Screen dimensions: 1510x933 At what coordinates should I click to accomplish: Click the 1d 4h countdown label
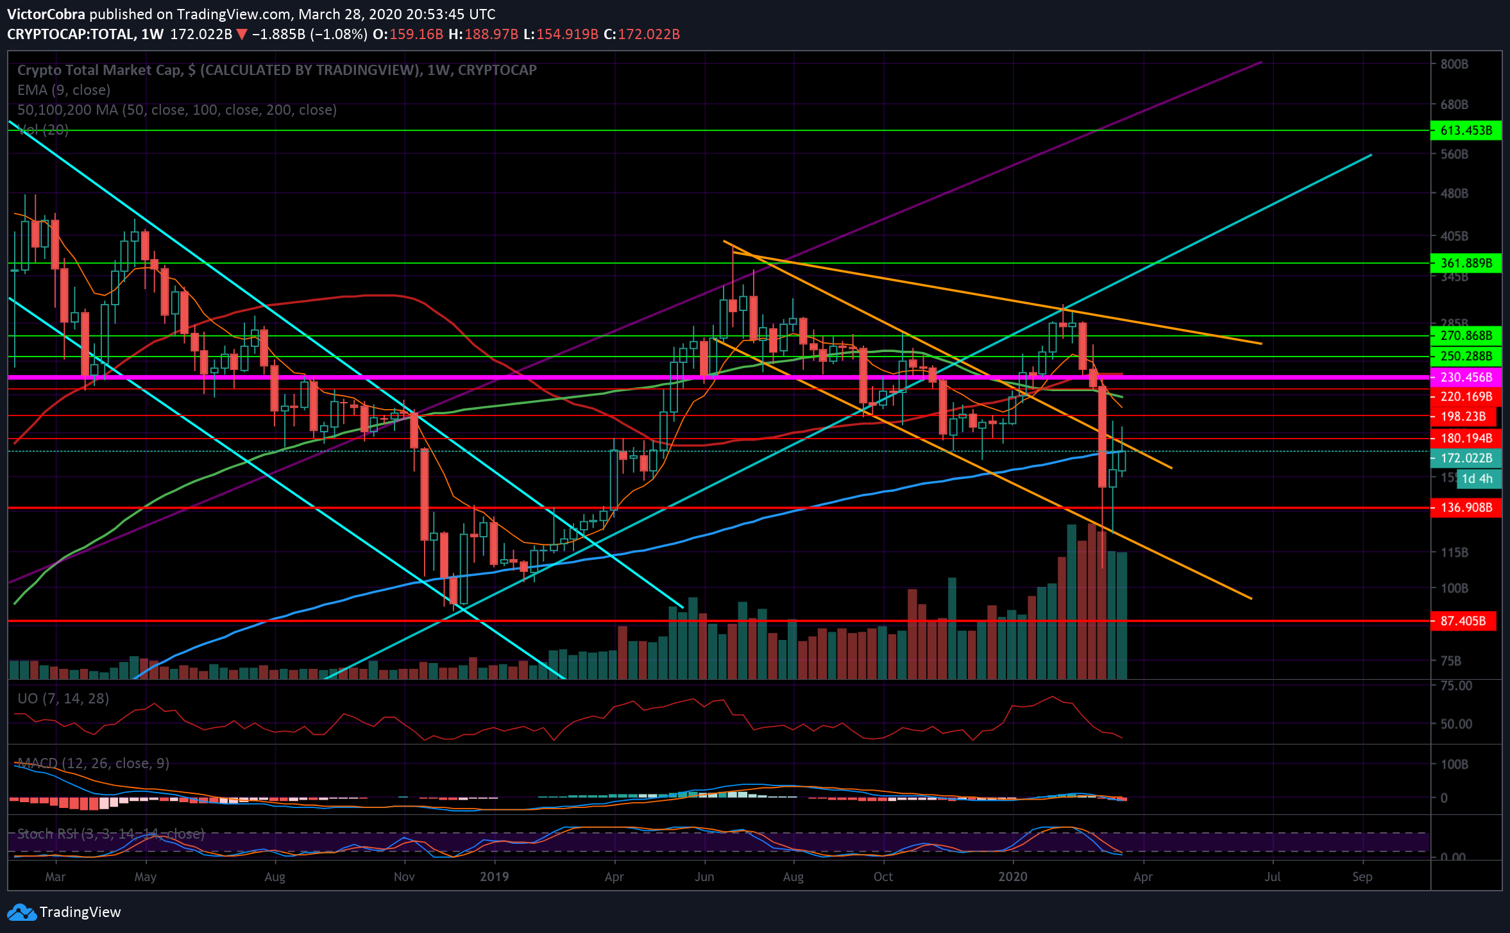(1479, 478)
